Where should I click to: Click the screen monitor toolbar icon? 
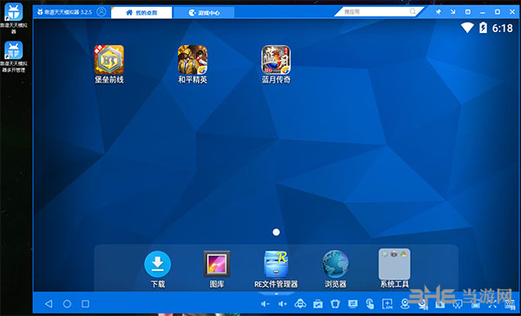pyautogui.click(x=353, y=304)
